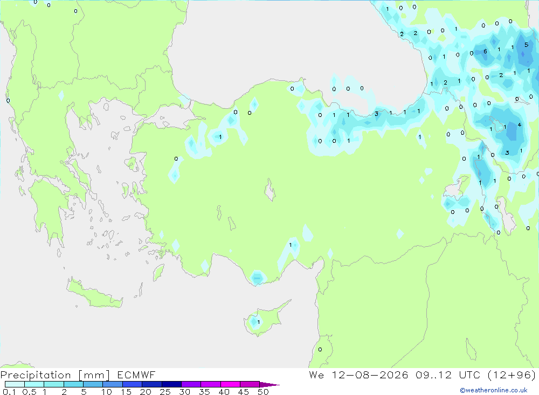Click the legend tick label '10'
This screenshot has height=395, width=539.
click(x=107, y=392)
